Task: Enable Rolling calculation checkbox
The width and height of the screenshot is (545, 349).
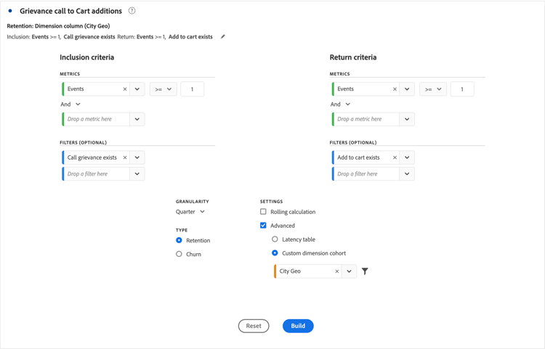Action: click(264, 212)
